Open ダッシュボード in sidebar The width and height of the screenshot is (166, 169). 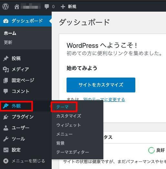point(26,21)
